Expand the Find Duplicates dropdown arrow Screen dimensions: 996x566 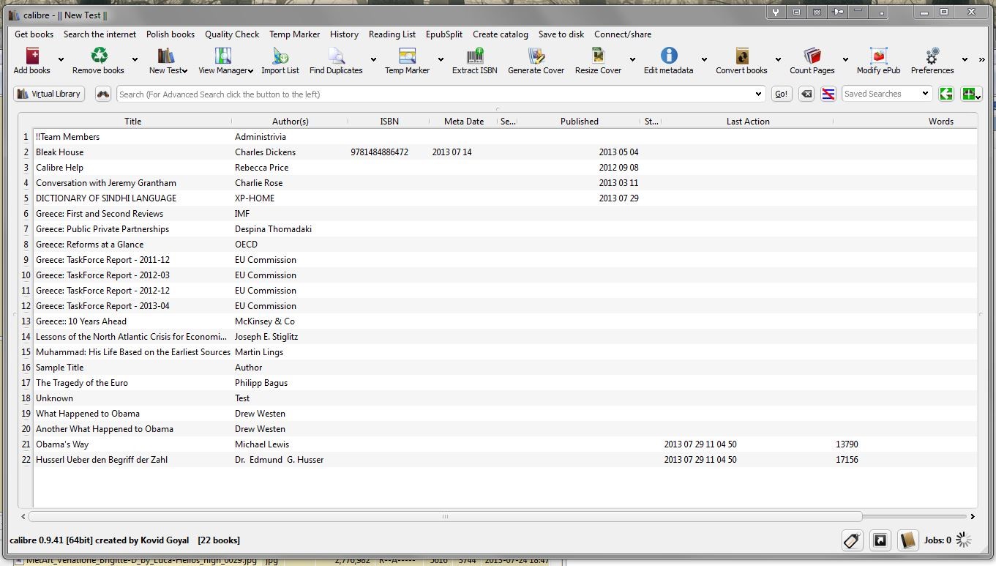tap(373, 60)
